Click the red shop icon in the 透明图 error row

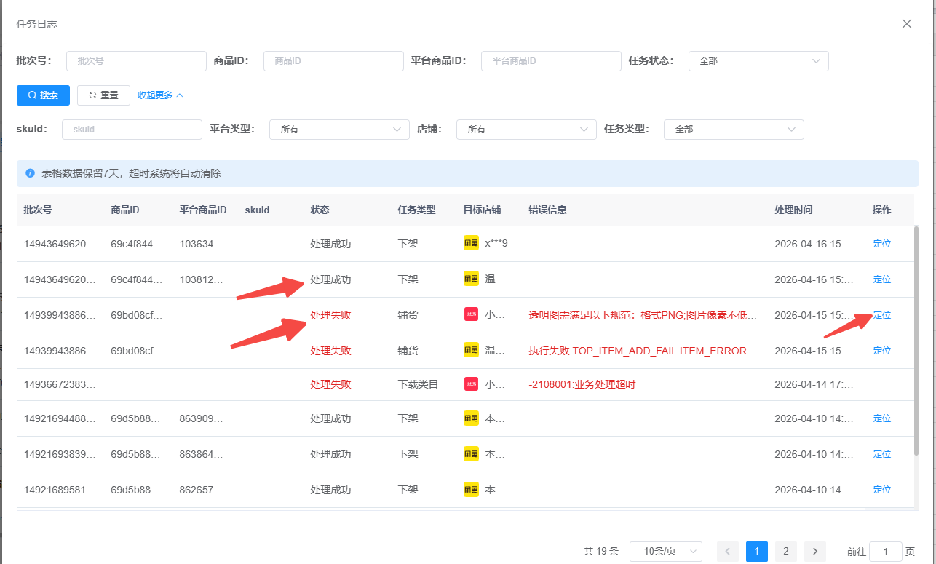coord(471,314)
